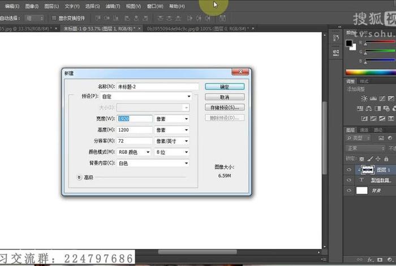Click the pixel layer filter icon in Layers panel
396x266 pixels.
point(381,138)
